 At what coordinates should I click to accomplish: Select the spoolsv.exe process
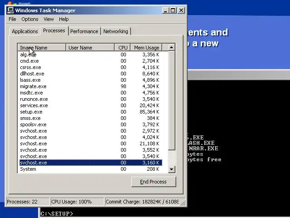pos(91,124)
